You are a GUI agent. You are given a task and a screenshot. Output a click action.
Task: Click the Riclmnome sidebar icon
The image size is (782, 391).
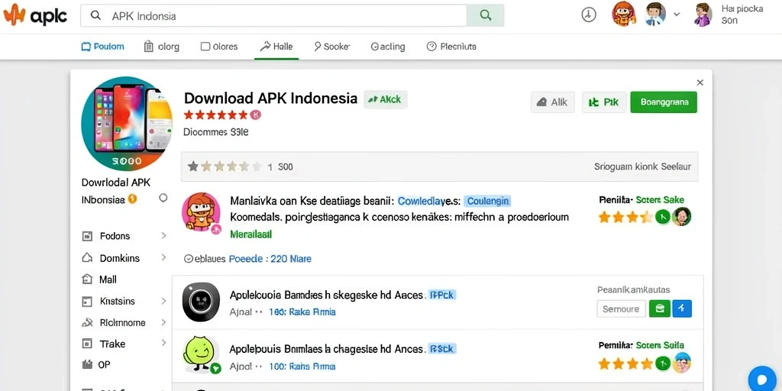[87, 323]
